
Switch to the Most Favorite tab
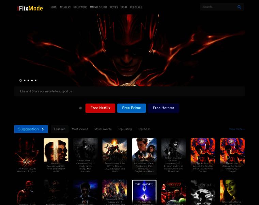tap(103, 129)
